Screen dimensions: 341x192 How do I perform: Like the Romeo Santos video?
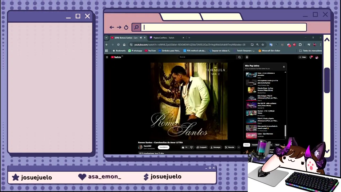(x=184, y=147)
